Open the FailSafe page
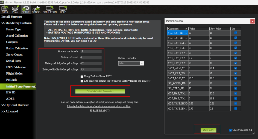Viewport: 258px width, 139px height. click(x=11, y=80)
